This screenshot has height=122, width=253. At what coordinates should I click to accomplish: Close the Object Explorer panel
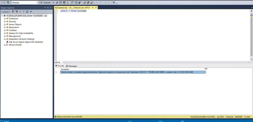click(x=51, y=8)
